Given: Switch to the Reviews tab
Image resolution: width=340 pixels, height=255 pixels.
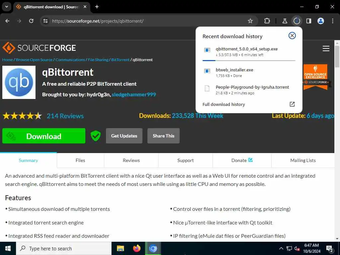Looking at the screenshot, I should (131, 160).
